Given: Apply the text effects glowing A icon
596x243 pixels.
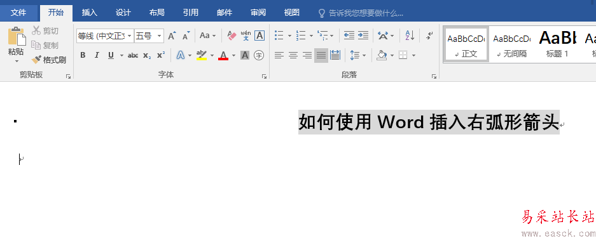Looking at the screenshot, I should pyautogui.click(x=180, y=56).
